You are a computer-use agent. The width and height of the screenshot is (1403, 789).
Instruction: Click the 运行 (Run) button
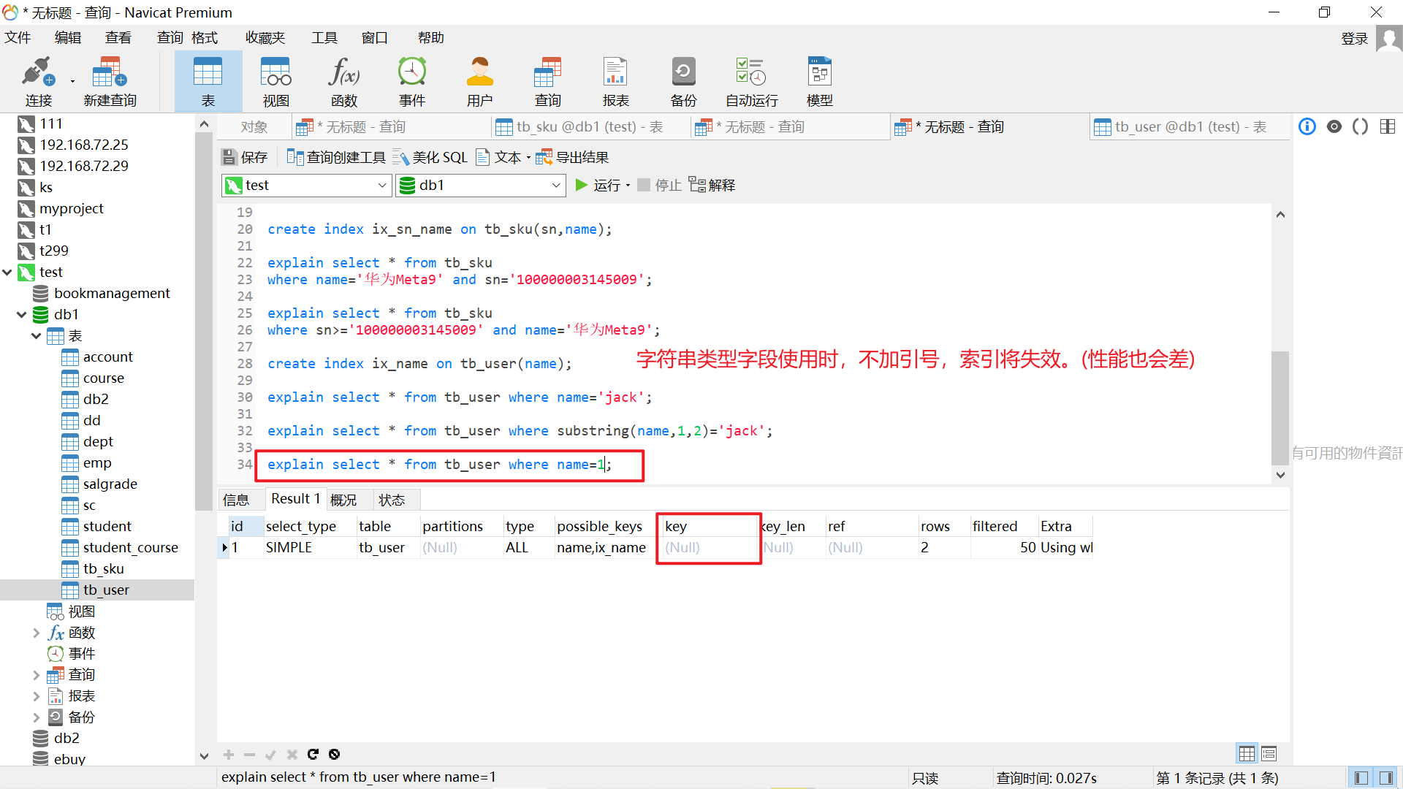(x=598, y=186)
